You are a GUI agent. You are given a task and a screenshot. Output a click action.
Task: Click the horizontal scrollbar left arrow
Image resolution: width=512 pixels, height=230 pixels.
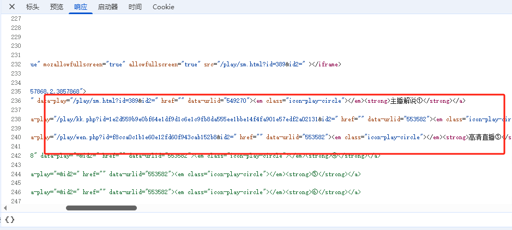click(x=5, y=208)
